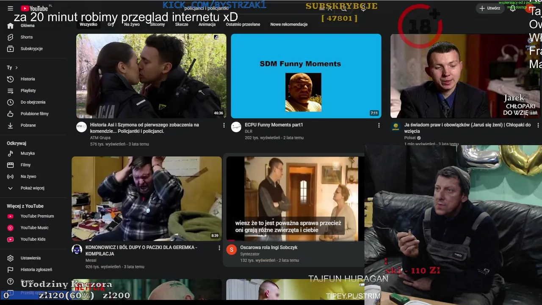This screenshot has width=542, height=305.
Task: Open the SDM Funny Moments thumbnail
Action: point(306,76)
